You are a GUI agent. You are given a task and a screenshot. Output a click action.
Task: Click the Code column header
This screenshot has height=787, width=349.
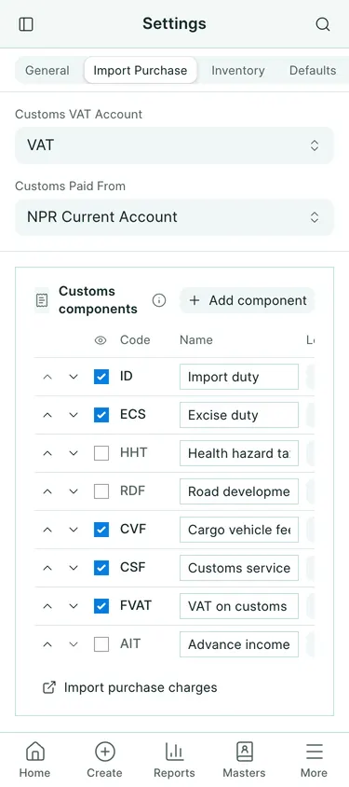click(x=135, y=339)
